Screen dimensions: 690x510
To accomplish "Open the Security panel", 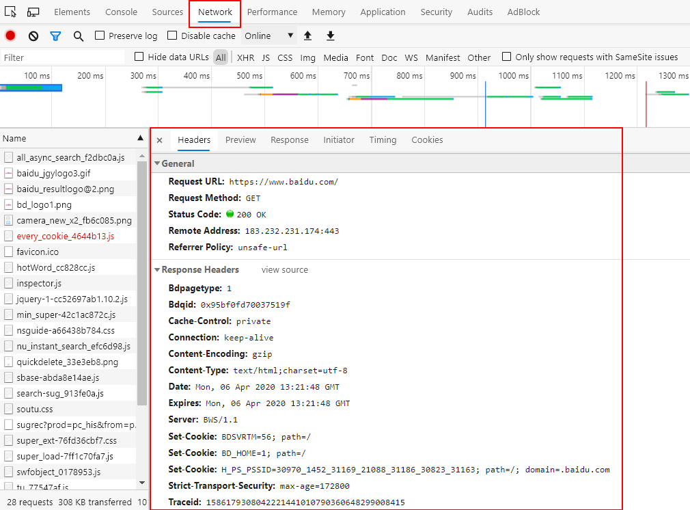I will [x=436, y=12].
